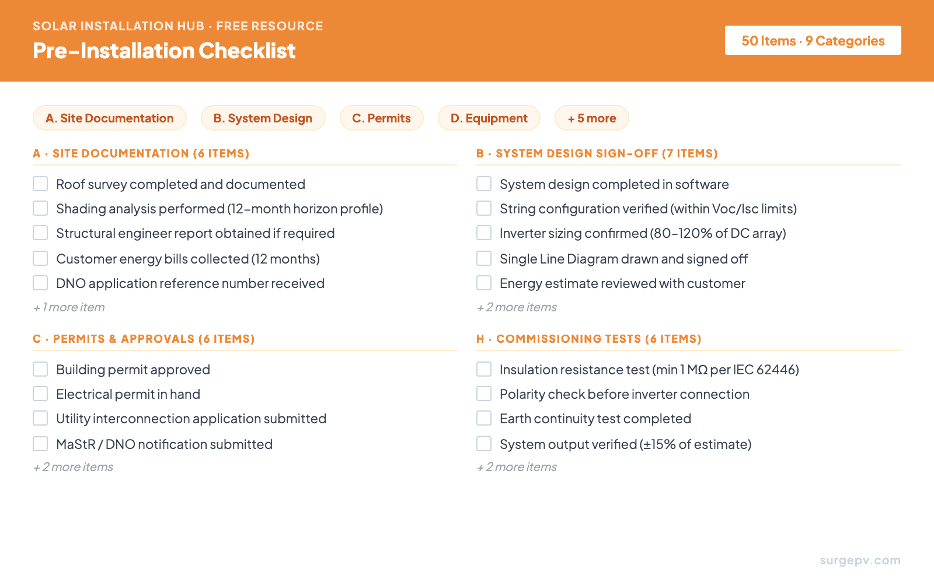Expand '+1 more item' under Site Documentation
This screenshot has width=934, height=583.
[x=68, y=307]
